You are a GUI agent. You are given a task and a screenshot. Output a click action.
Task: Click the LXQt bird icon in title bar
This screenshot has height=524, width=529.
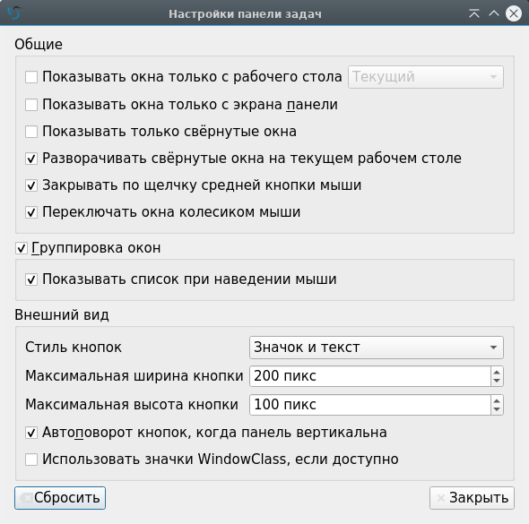pyautogui.click(x=14, y=13)
